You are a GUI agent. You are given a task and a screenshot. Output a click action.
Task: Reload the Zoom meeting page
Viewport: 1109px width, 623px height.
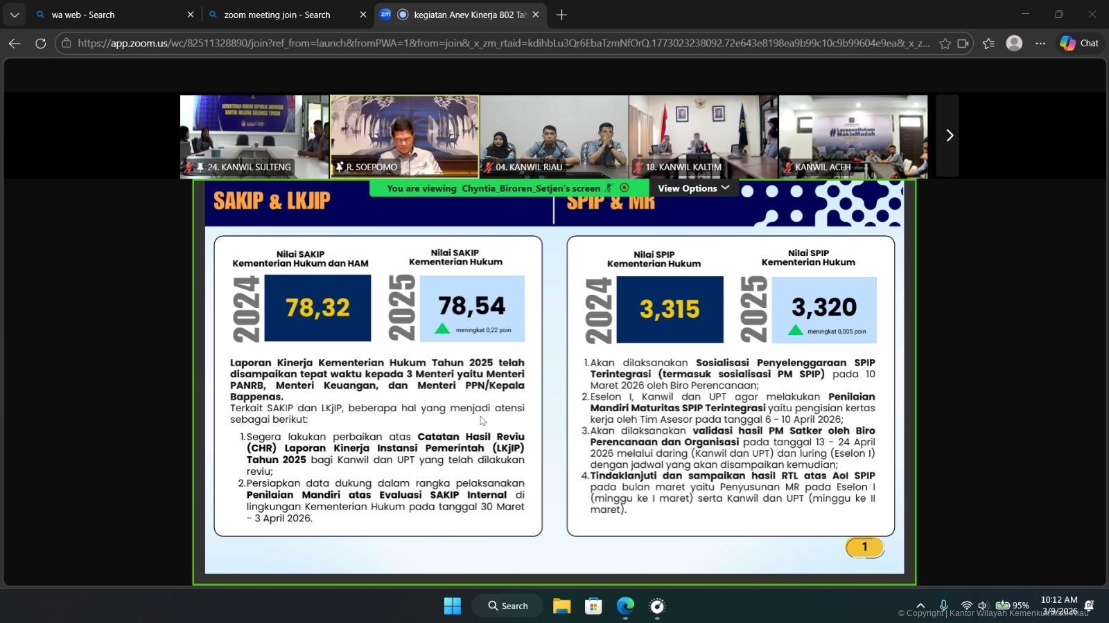pyautogui.click(x=41, y=43)
